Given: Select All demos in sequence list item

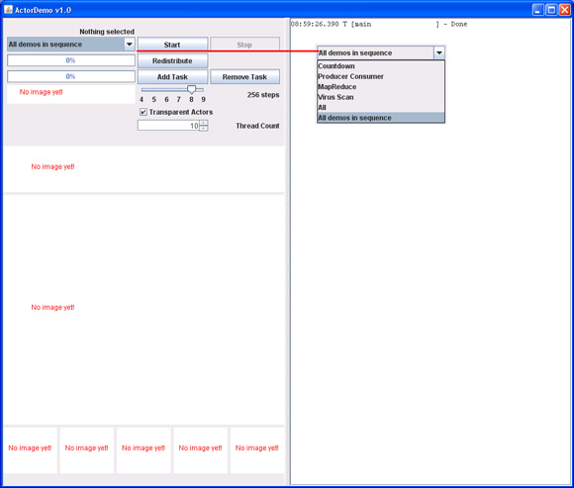Looking at the screenshot, I should (381, 118).
